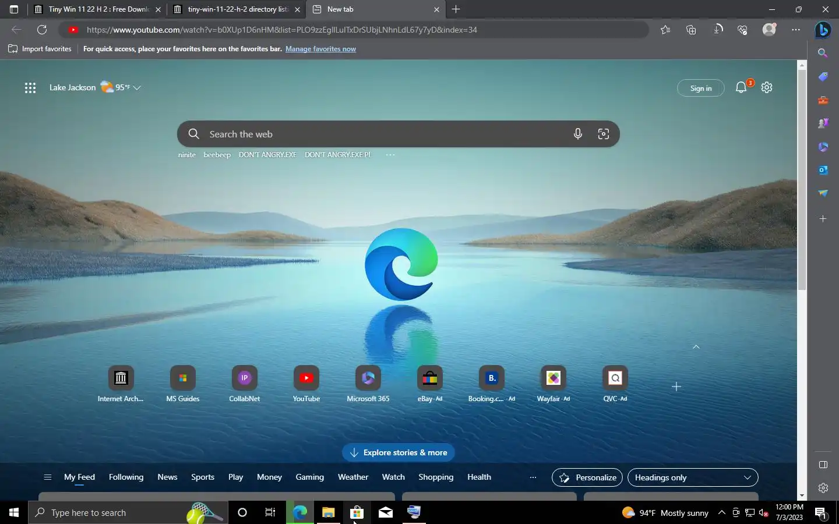
Task: Open the feed hamburger menu
Action: [x=48, y=477]
